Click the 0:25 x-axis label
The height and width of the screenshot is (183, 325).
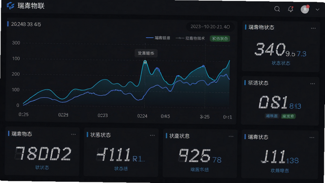(x=24, y=114)
